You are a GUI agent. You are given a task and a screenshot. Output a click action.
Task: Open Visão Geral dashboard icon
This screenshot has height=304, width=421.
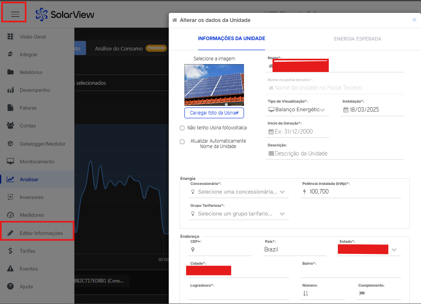(x=11, y=37)
